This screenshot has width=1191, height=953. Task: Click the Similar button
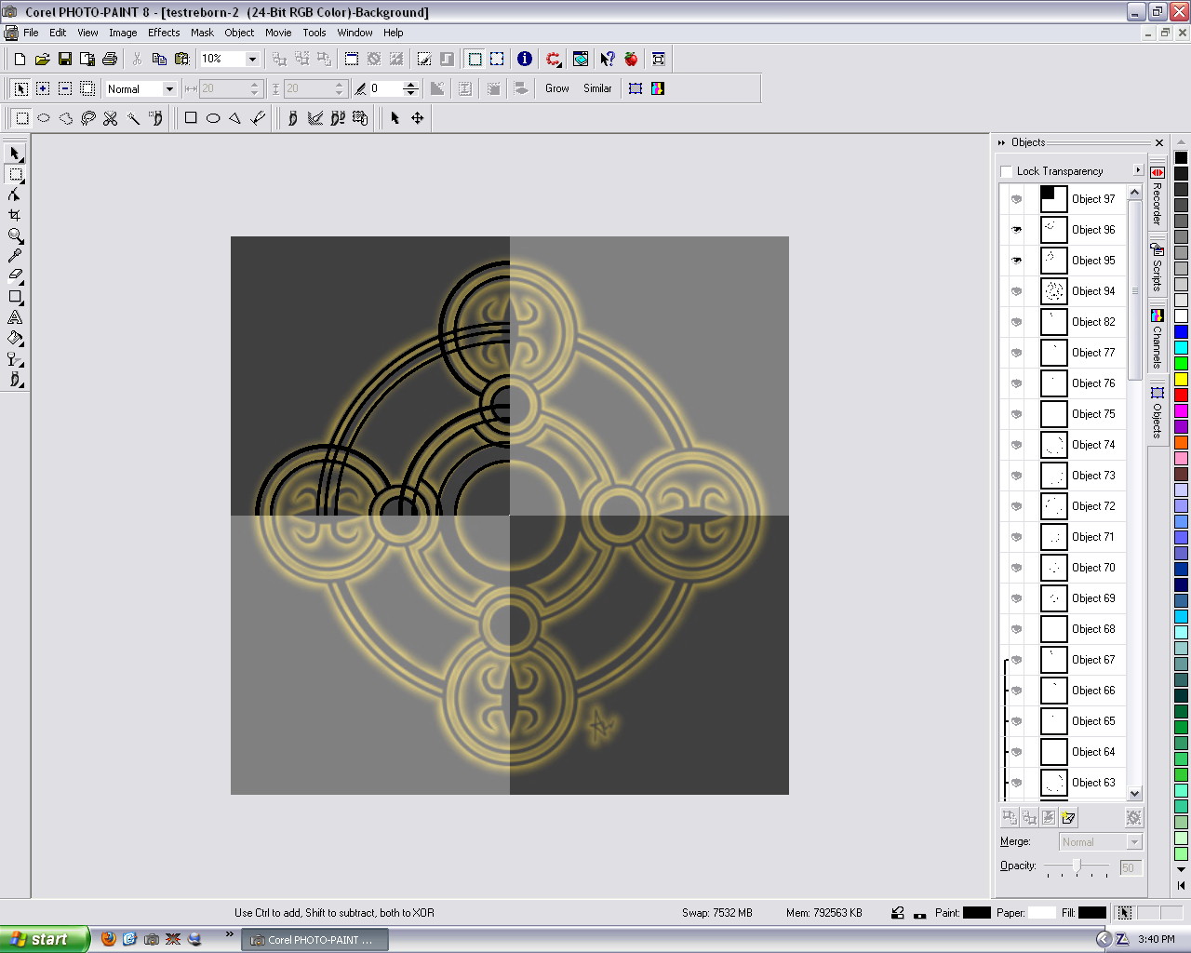coord(597,88)
